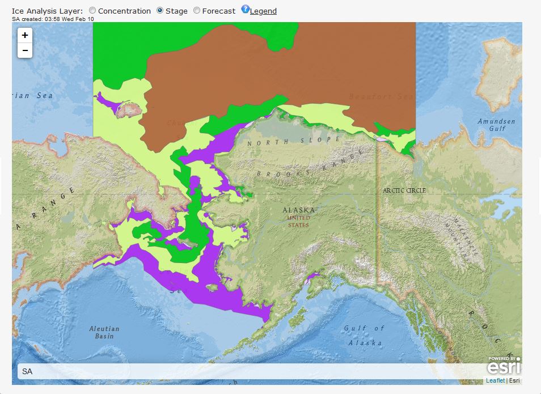
Task: Zoom out the map with minus button
Action: point(24,50)
